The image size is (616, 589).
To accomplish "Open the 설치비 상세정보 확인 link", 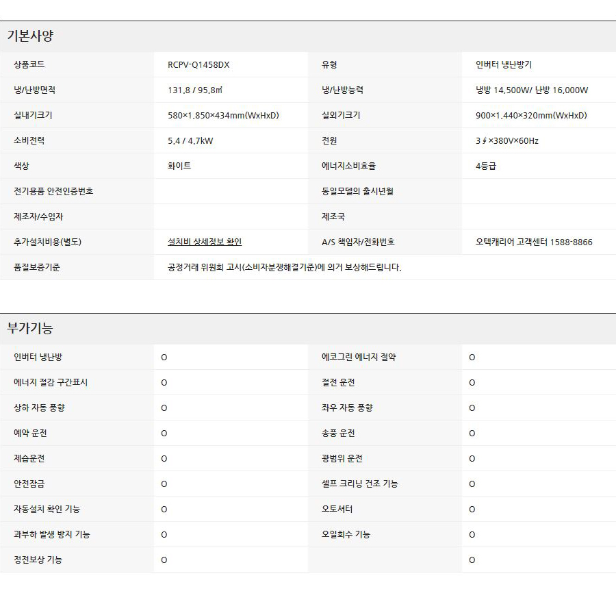I will (x=205, y=242).
